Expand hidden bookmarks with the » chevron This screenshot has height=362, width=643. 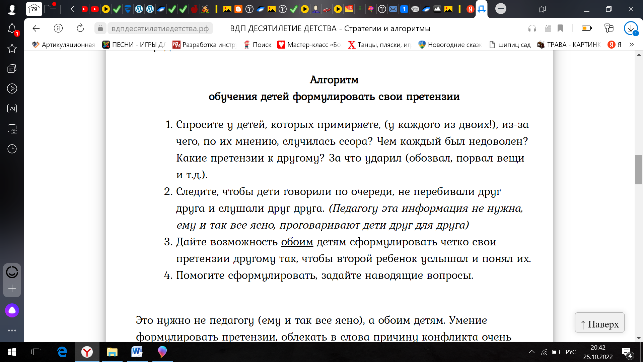pos(632,45)
